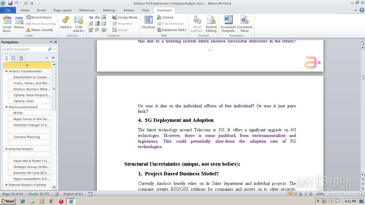Viewport: 365px width, 205px height.
Task: Click the Windows Start button
Action: pos(8,201)
